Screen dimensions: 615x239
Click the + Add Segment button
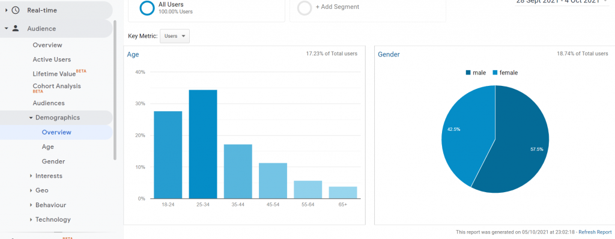coord(338,7)
